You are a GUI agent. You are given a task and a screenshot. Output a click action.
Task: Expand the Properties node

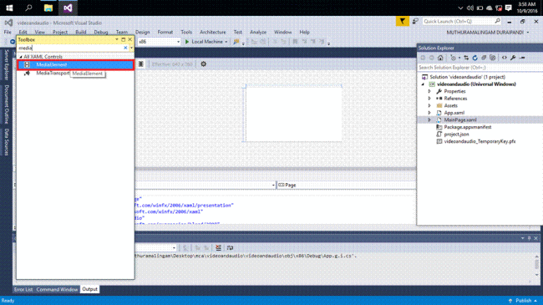[x=429, y=92]
